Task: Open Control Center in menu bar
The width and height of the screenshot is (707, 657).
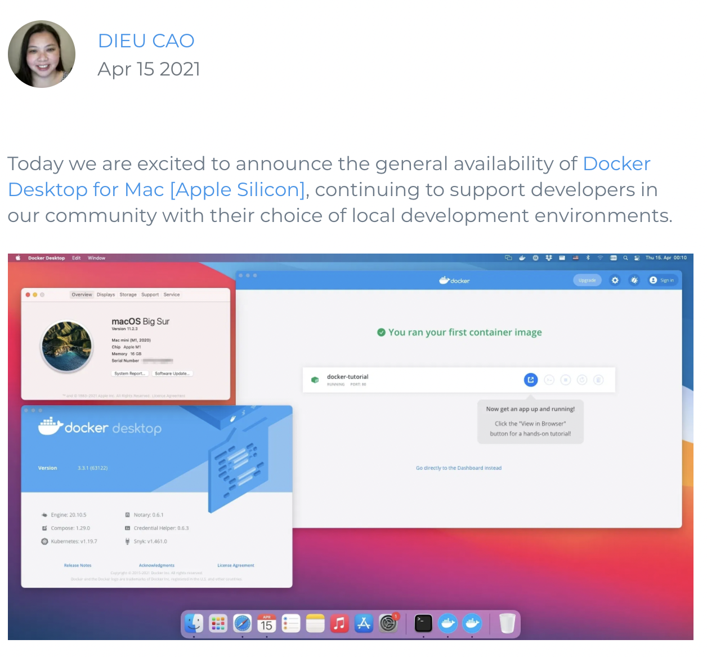Action: click(637, 258)
